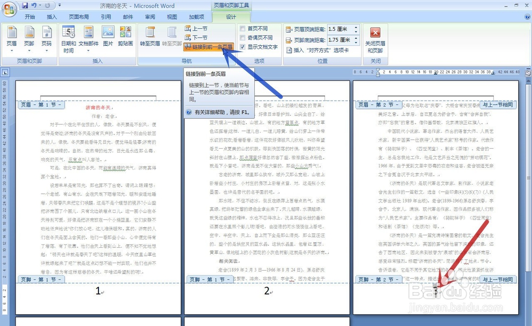532x326 pixels.
Task: Switch to the Insert ribbon tab
Action: coord(52,16)
